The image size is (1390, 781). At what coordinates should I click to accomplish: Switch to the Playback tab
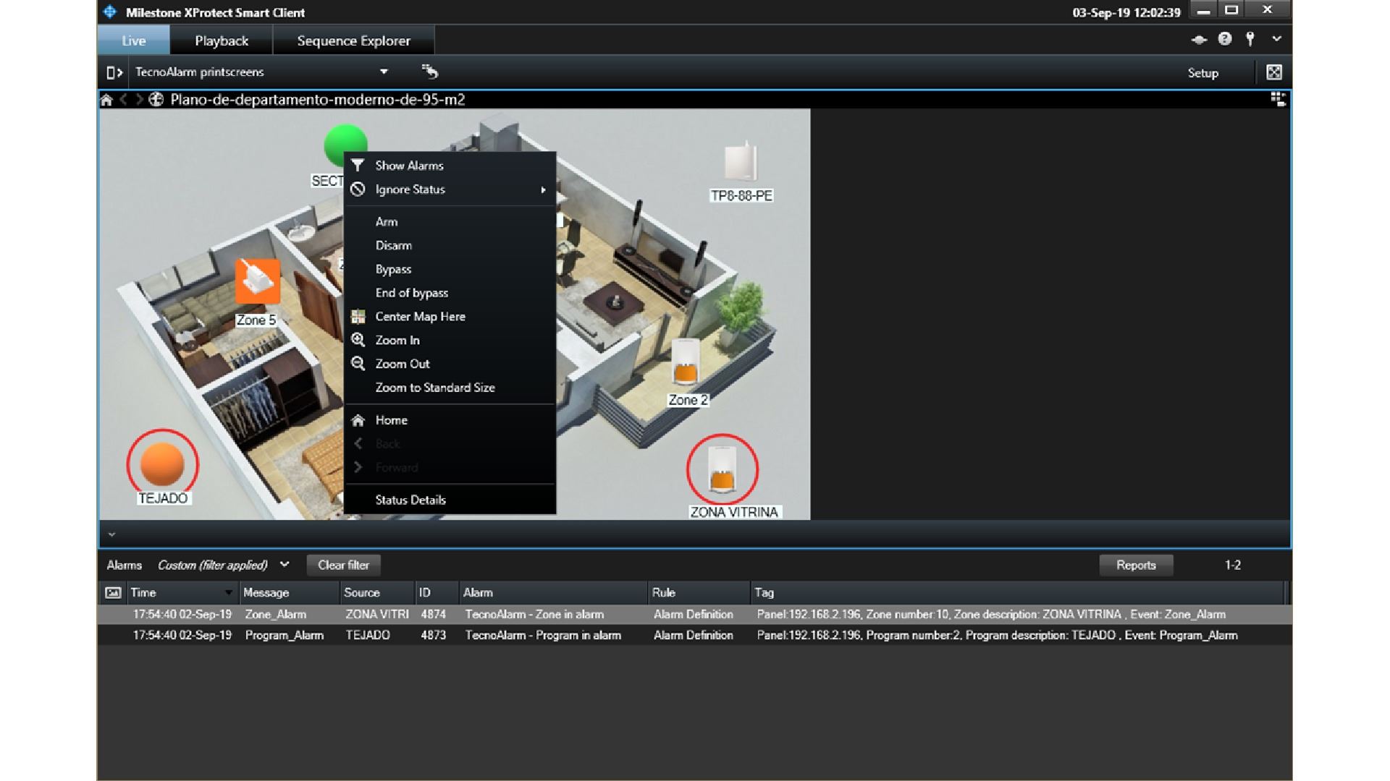click(222, 40)
